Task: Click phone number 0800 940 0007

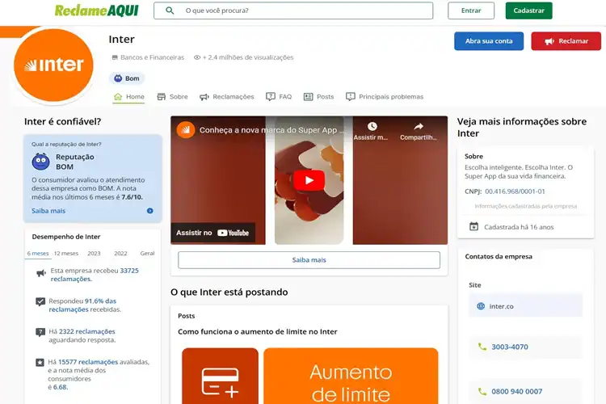Action: pos(517,391)
